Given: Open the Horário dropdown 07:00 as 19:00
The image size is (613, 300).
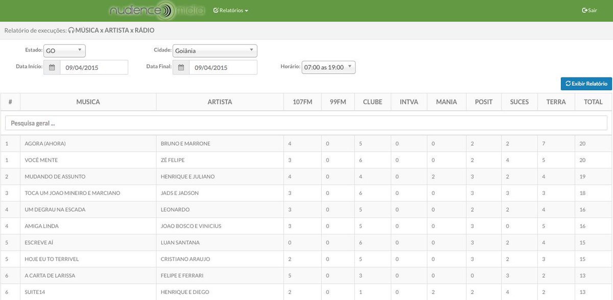Looking at the screenshot, I should 328,67.
